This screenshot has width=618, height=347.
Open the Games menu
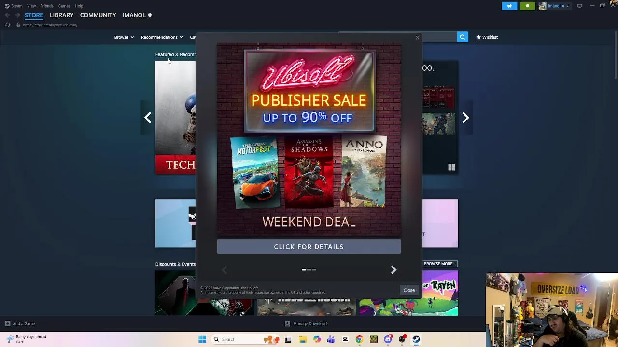point(64,6)
